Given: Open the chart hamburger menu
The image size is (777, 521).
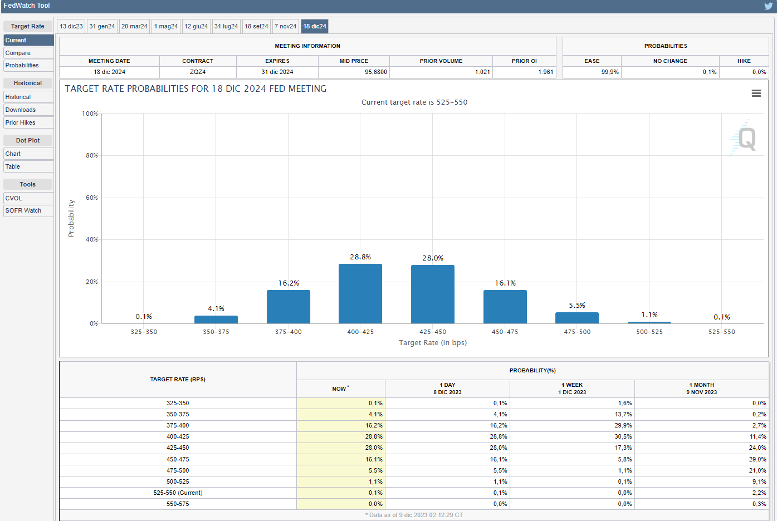Looking at the screenshot, I should [756, 94].
